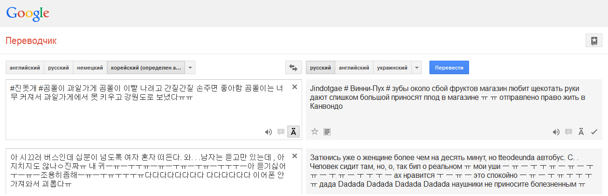Choose русский as source language
This screenshot has width=608, height=196.
[59, 68]
